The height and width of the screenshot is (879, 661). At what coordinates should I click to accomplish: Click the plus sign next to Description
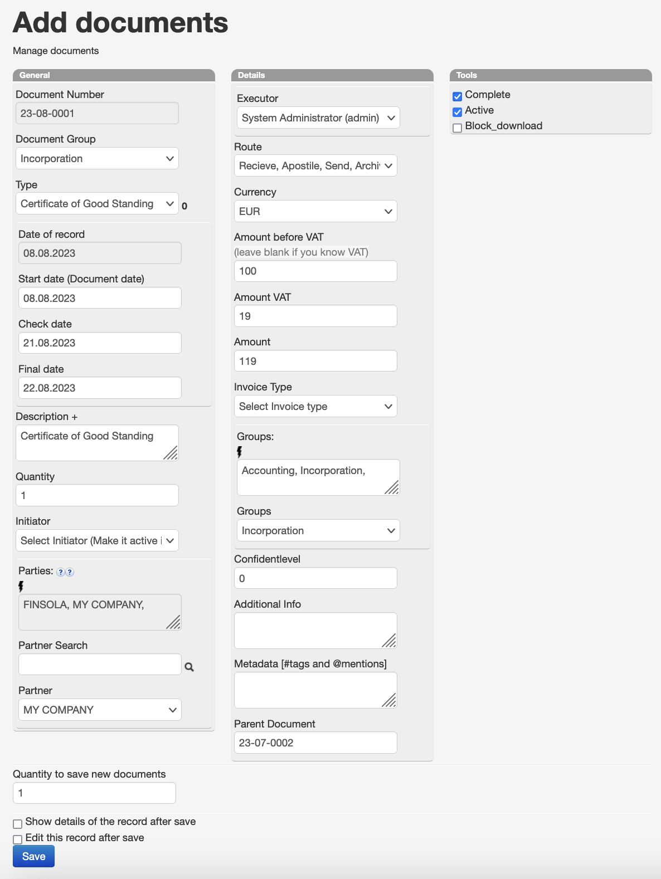[75, 417]
